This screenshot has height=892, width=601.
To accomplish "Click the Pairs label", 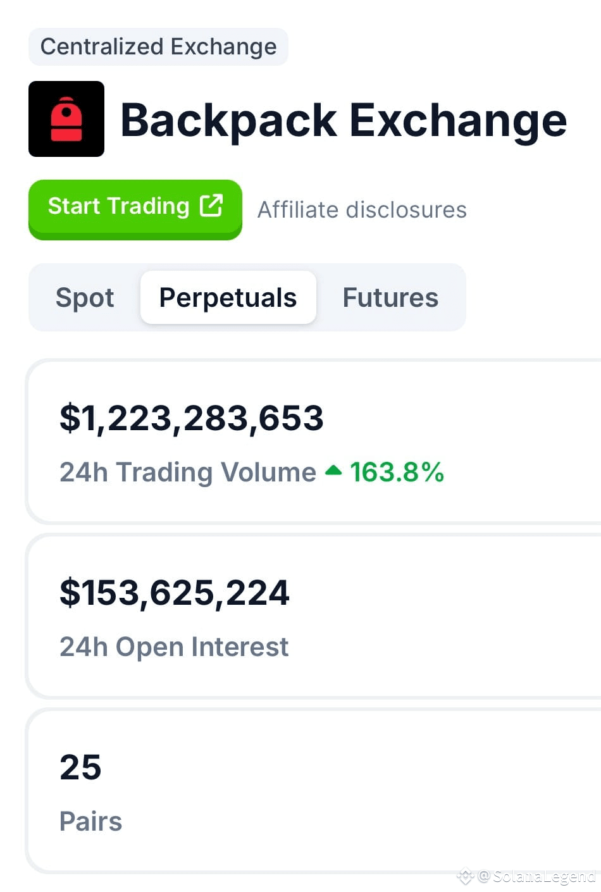I will tap(90, 821).
